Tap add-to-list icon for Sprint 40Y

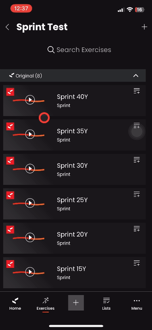137,91
